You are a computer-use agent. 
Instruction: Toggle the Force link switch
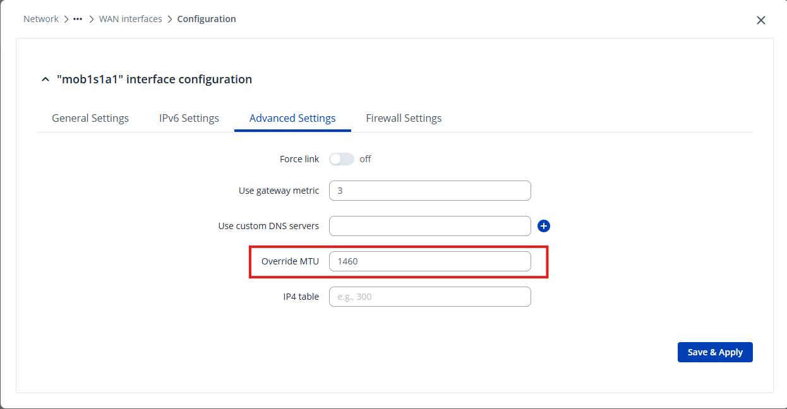point(341,159)
